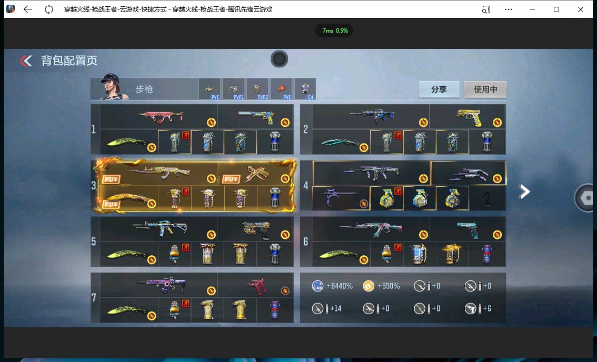The width and height of the screenshot is (597, 362).
Task: Click the 分享 button
Action: [439, 89]
